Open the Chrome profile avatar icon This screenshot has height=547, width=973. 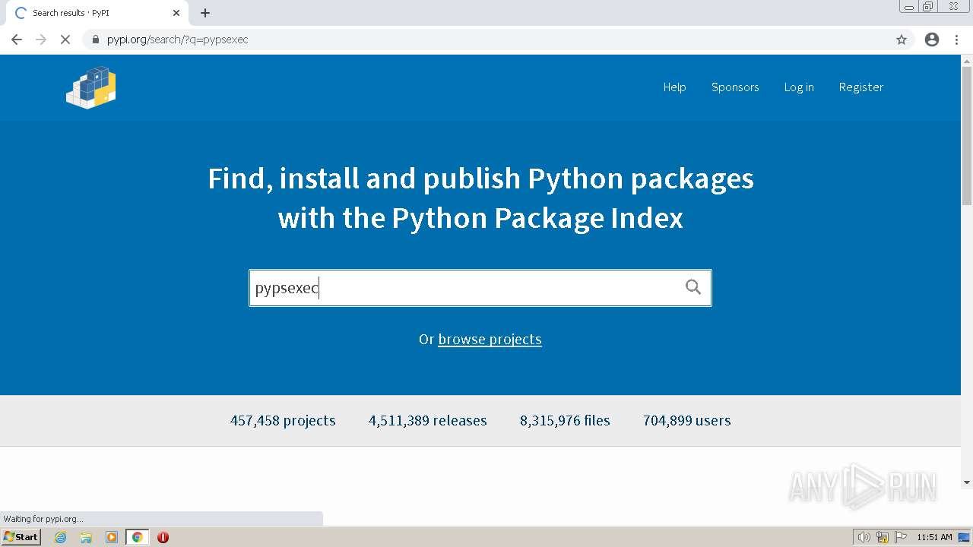coord(932,40)
